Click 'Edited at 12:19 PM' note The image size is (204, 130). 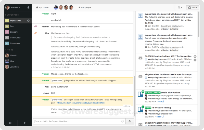[60, 67]
